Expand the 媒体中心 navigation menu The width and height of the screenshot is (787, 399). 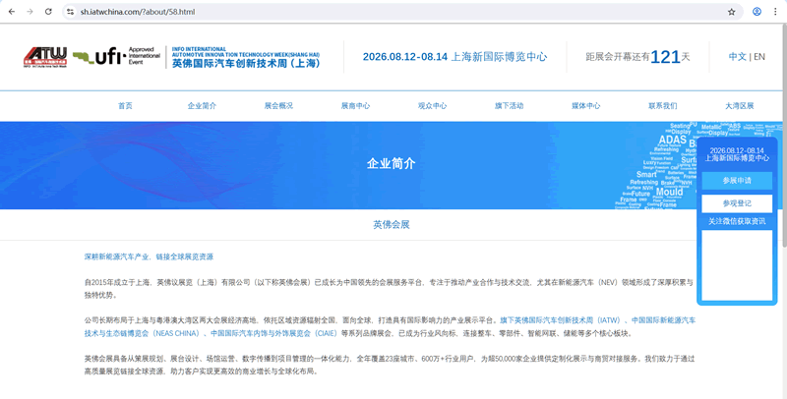pyautogui.click(x=585, y=105)
